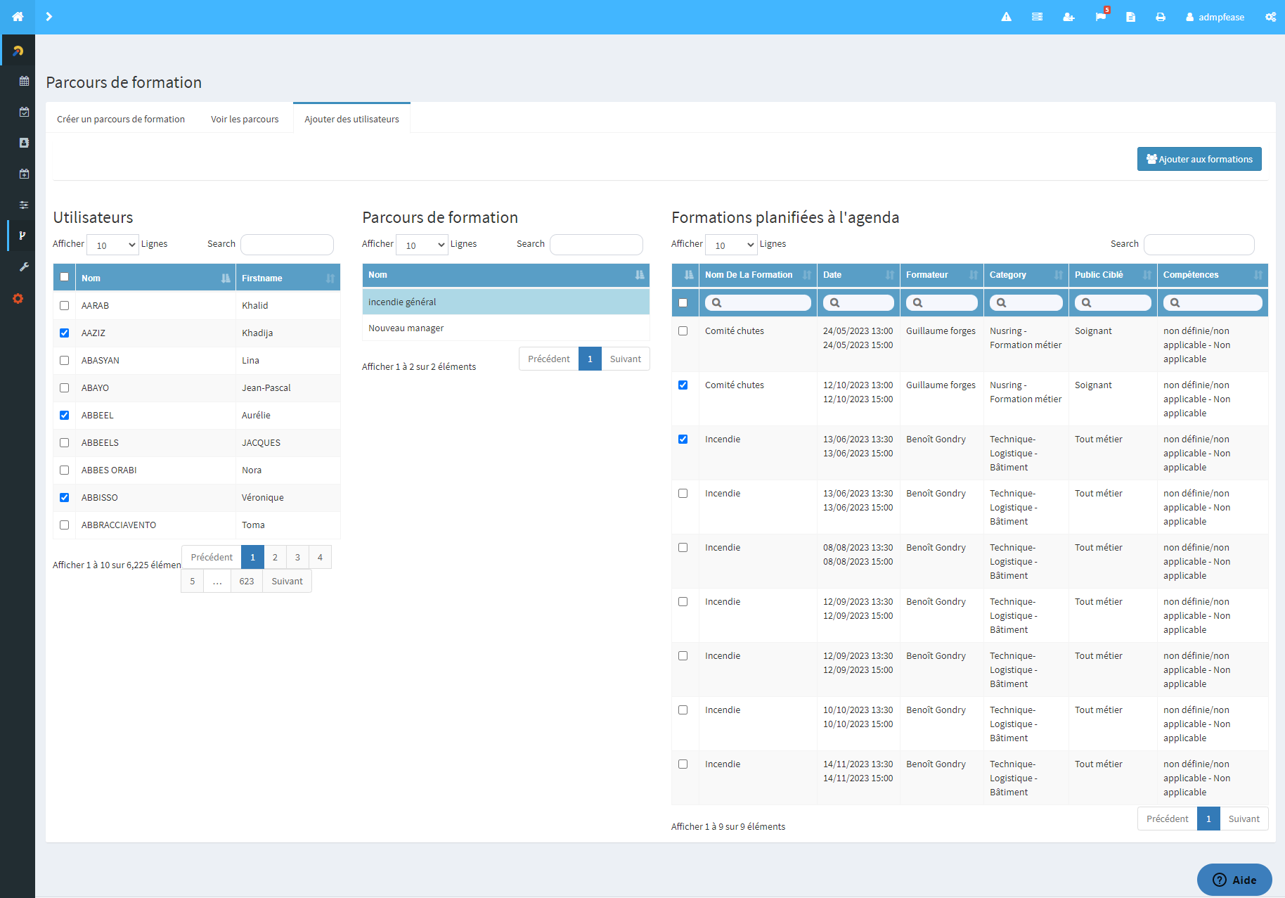Sort agenda table by Category column
The width and height of the screenshot is (1285, 898).
click(x=1026, y=275)
